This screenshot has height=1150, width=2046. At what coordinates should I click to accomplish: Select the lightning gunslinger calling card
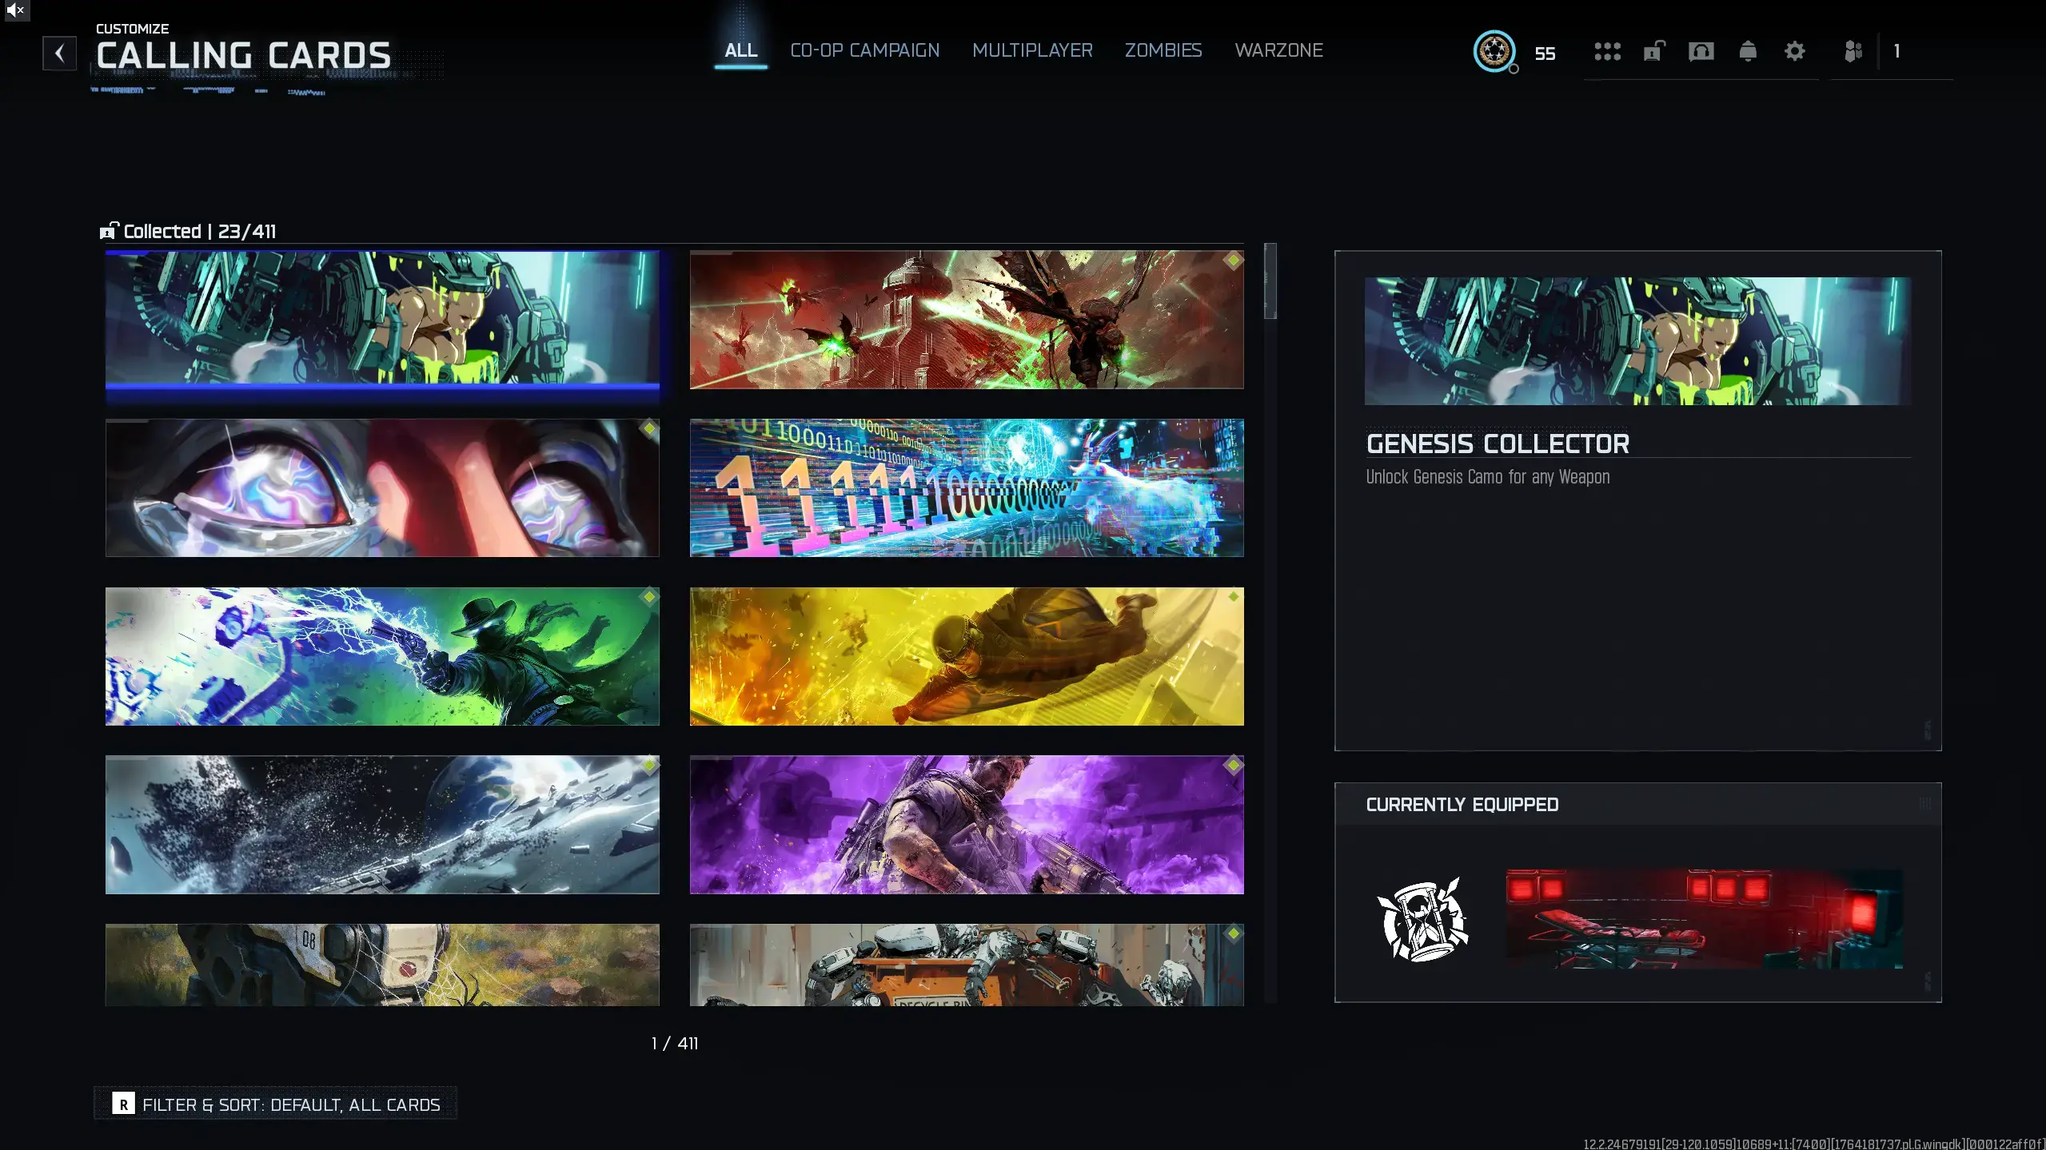point(382,656)
